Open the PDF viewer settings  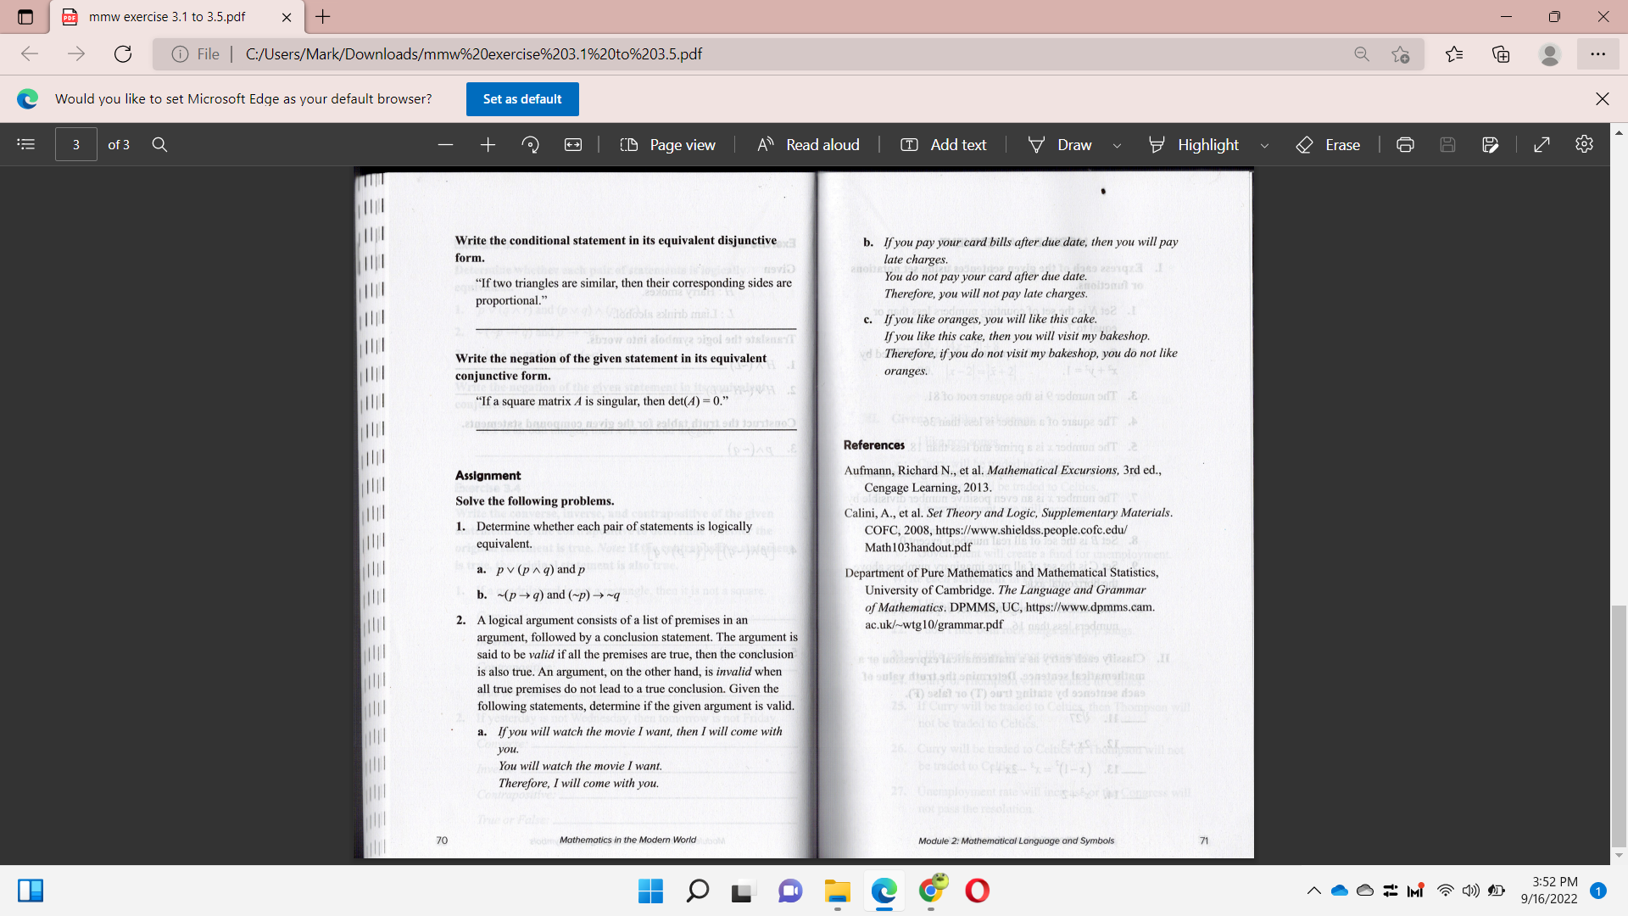point(1584,144)
